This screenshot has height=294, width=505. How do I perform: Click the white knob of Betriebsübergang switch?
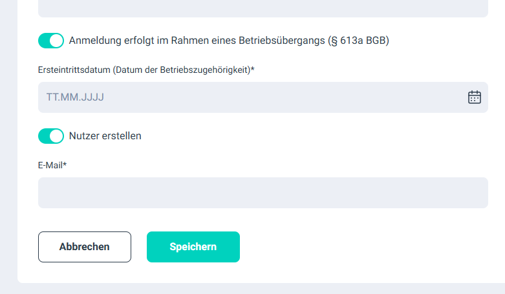57,41
